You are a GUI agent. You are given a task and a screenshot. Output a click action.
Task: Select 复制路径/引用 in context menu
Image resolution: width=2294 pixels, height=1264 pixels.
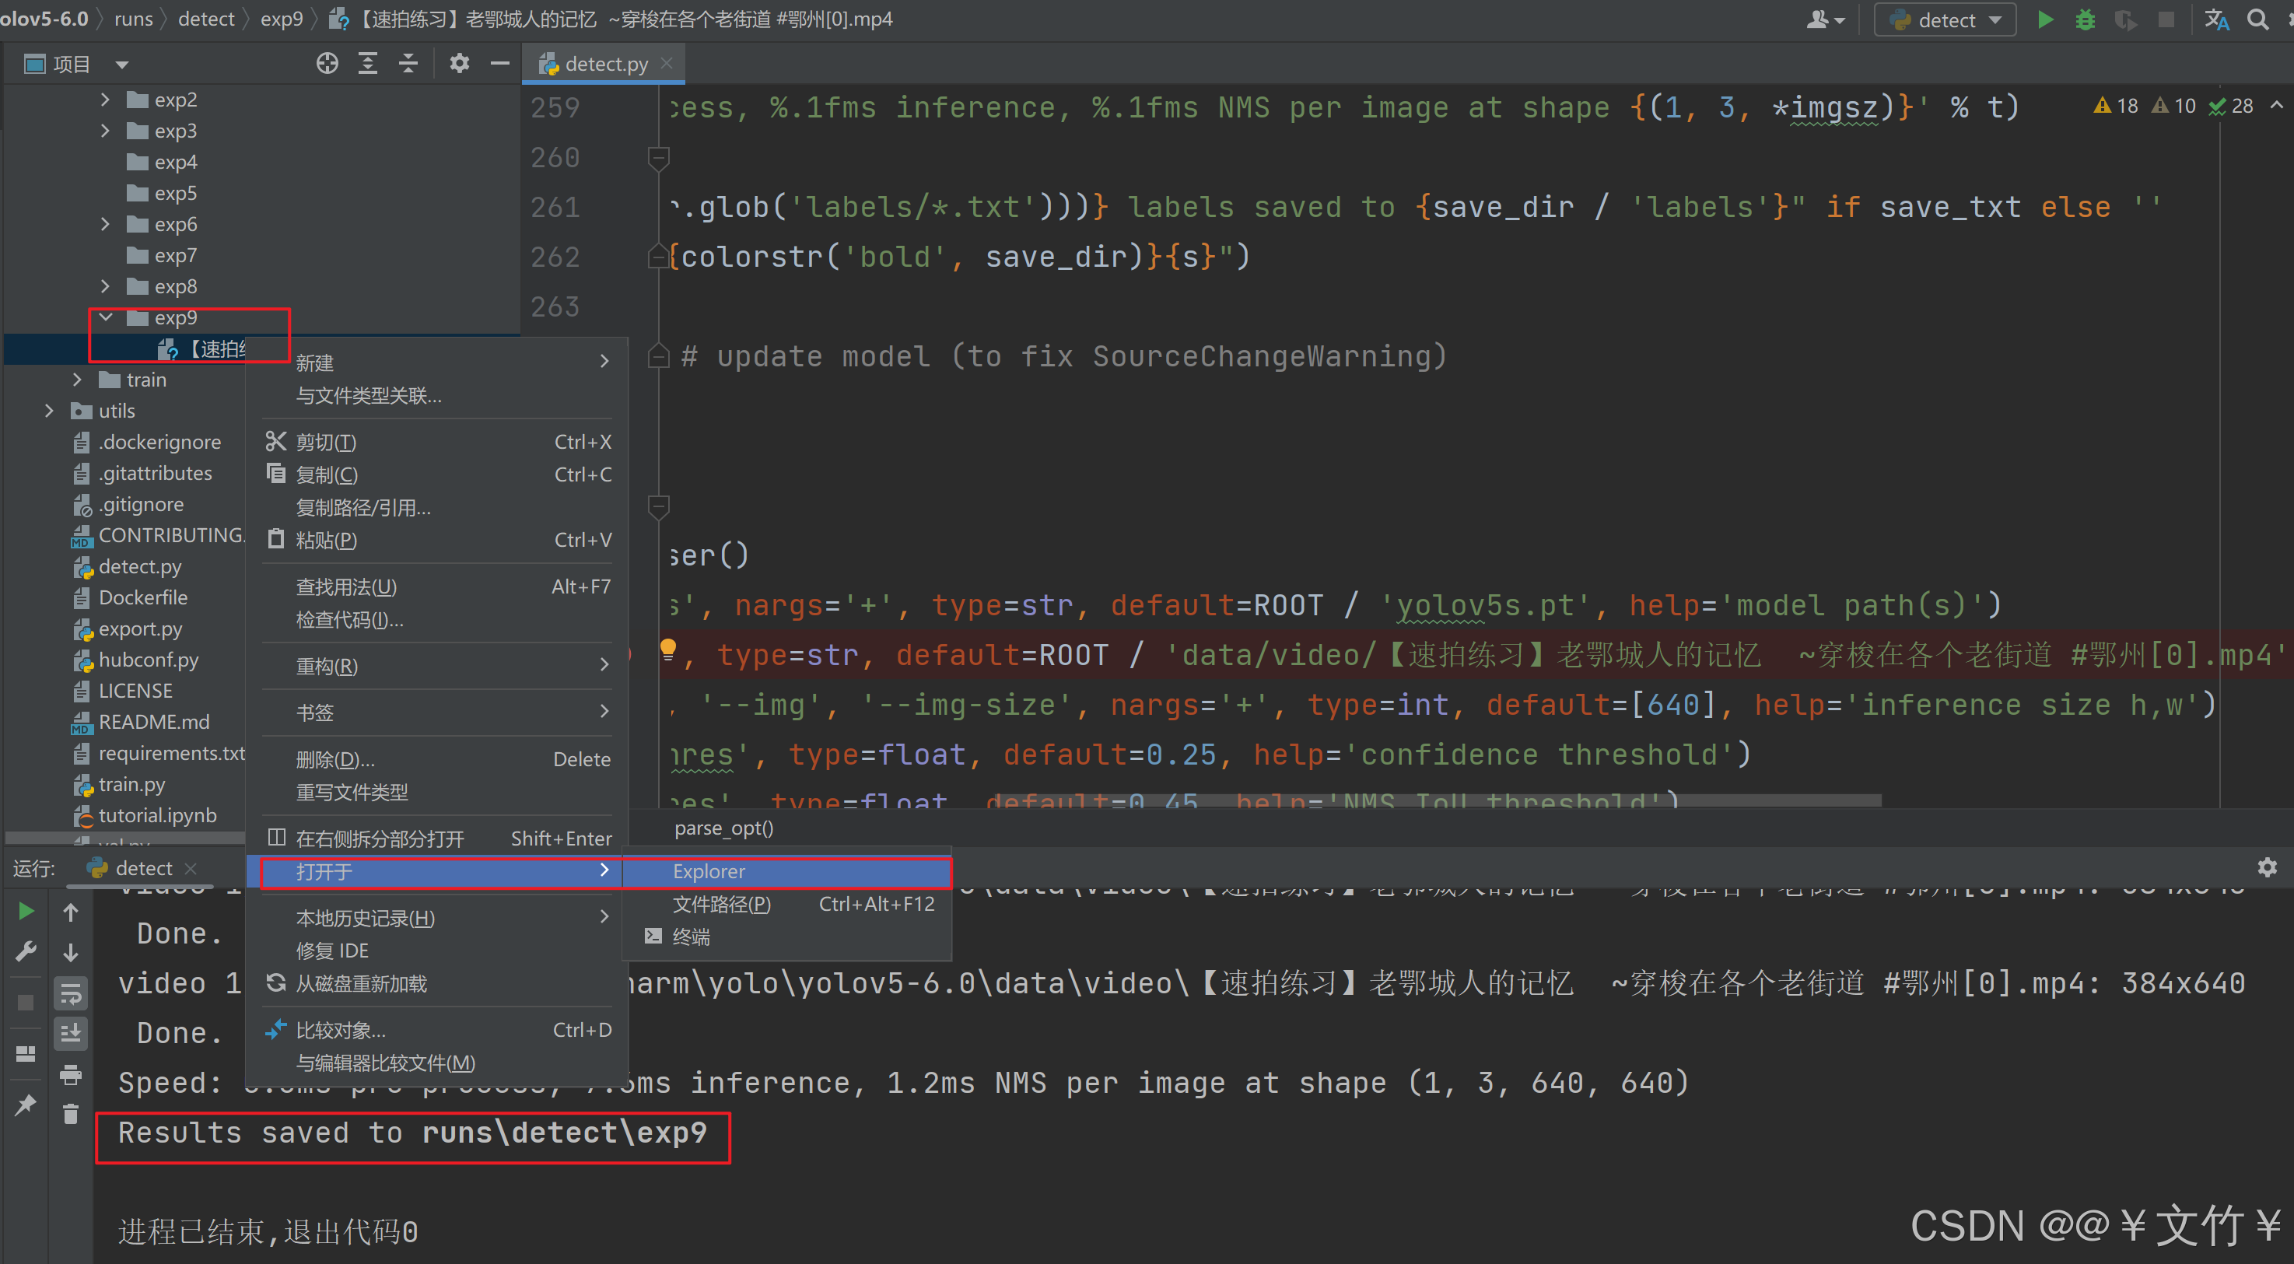362,508
